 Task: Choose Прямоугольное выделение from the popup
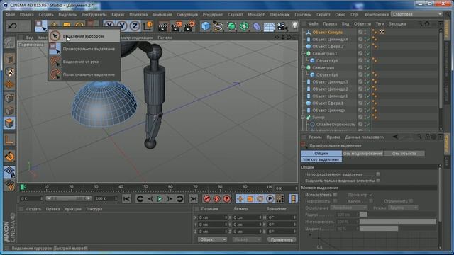[x=84, y=49]
